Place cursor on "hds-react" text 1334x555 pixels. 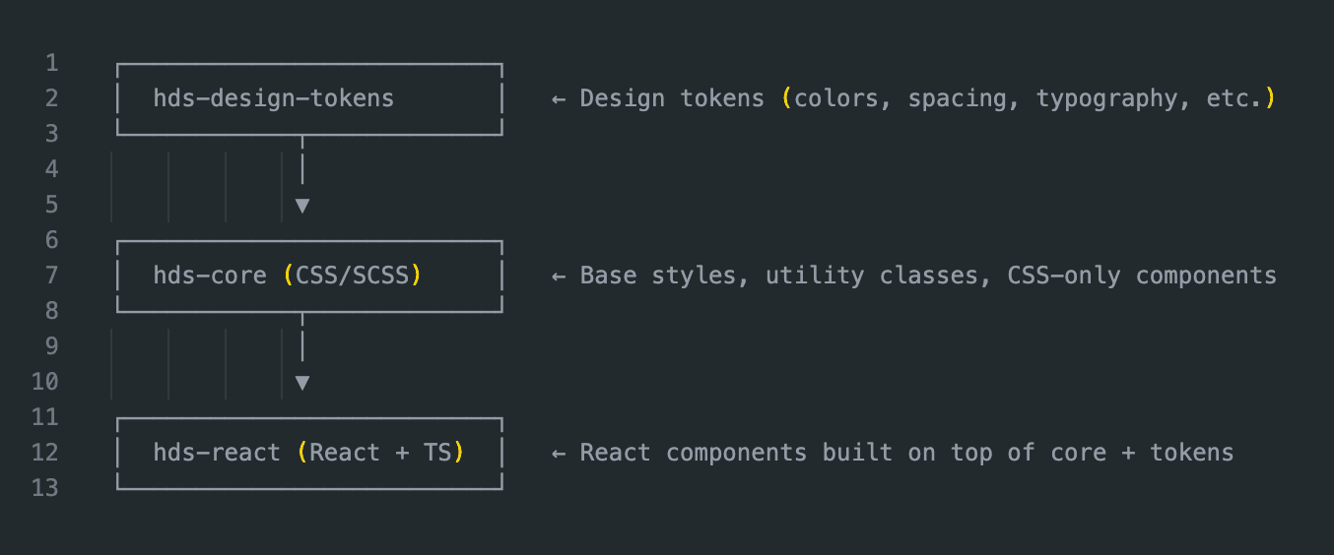tap(217, 453)
